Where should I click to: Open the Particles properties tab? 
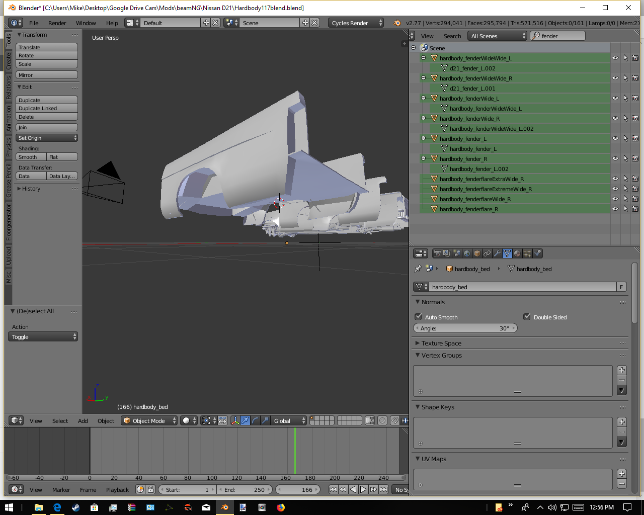(527, 253)
